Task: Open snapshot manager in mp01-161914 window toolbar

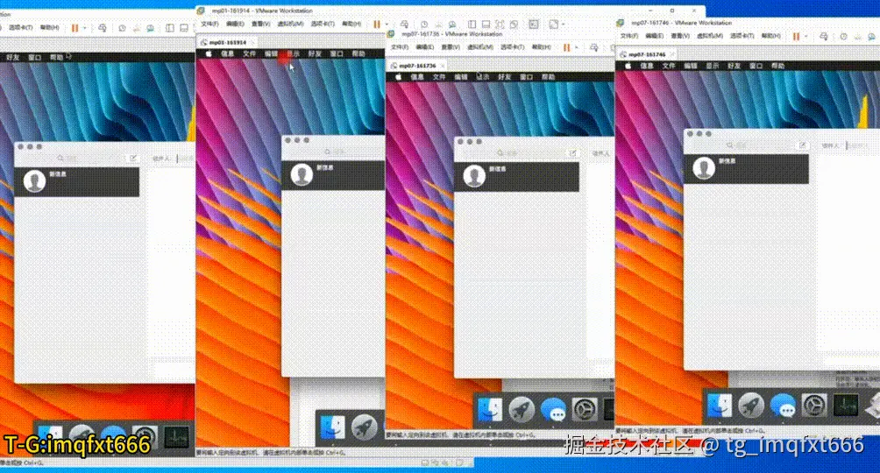Action: tap(451, 25)
